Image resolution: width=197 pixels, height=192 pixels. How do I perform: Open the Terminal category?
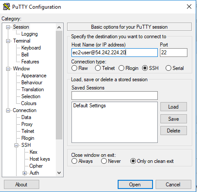pyautogui.click(x=22, y=41)
